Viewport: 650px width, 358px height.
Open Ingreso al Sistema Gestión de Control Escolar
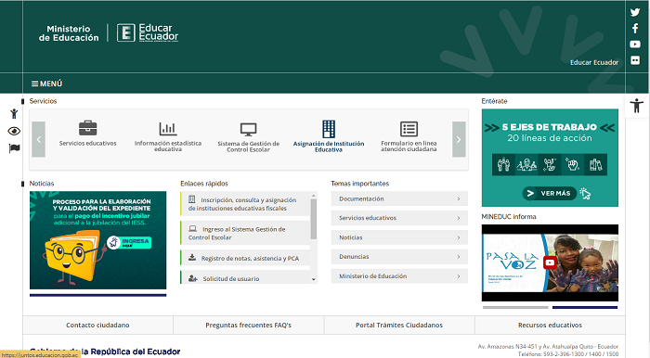[245, 233]
